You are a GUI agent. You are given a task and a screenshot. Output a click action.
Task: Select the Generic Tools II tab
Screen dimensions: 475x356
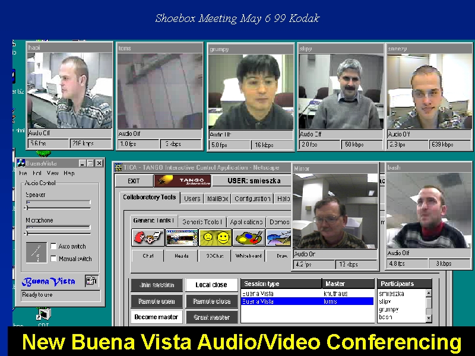click(x=202, y=222)
